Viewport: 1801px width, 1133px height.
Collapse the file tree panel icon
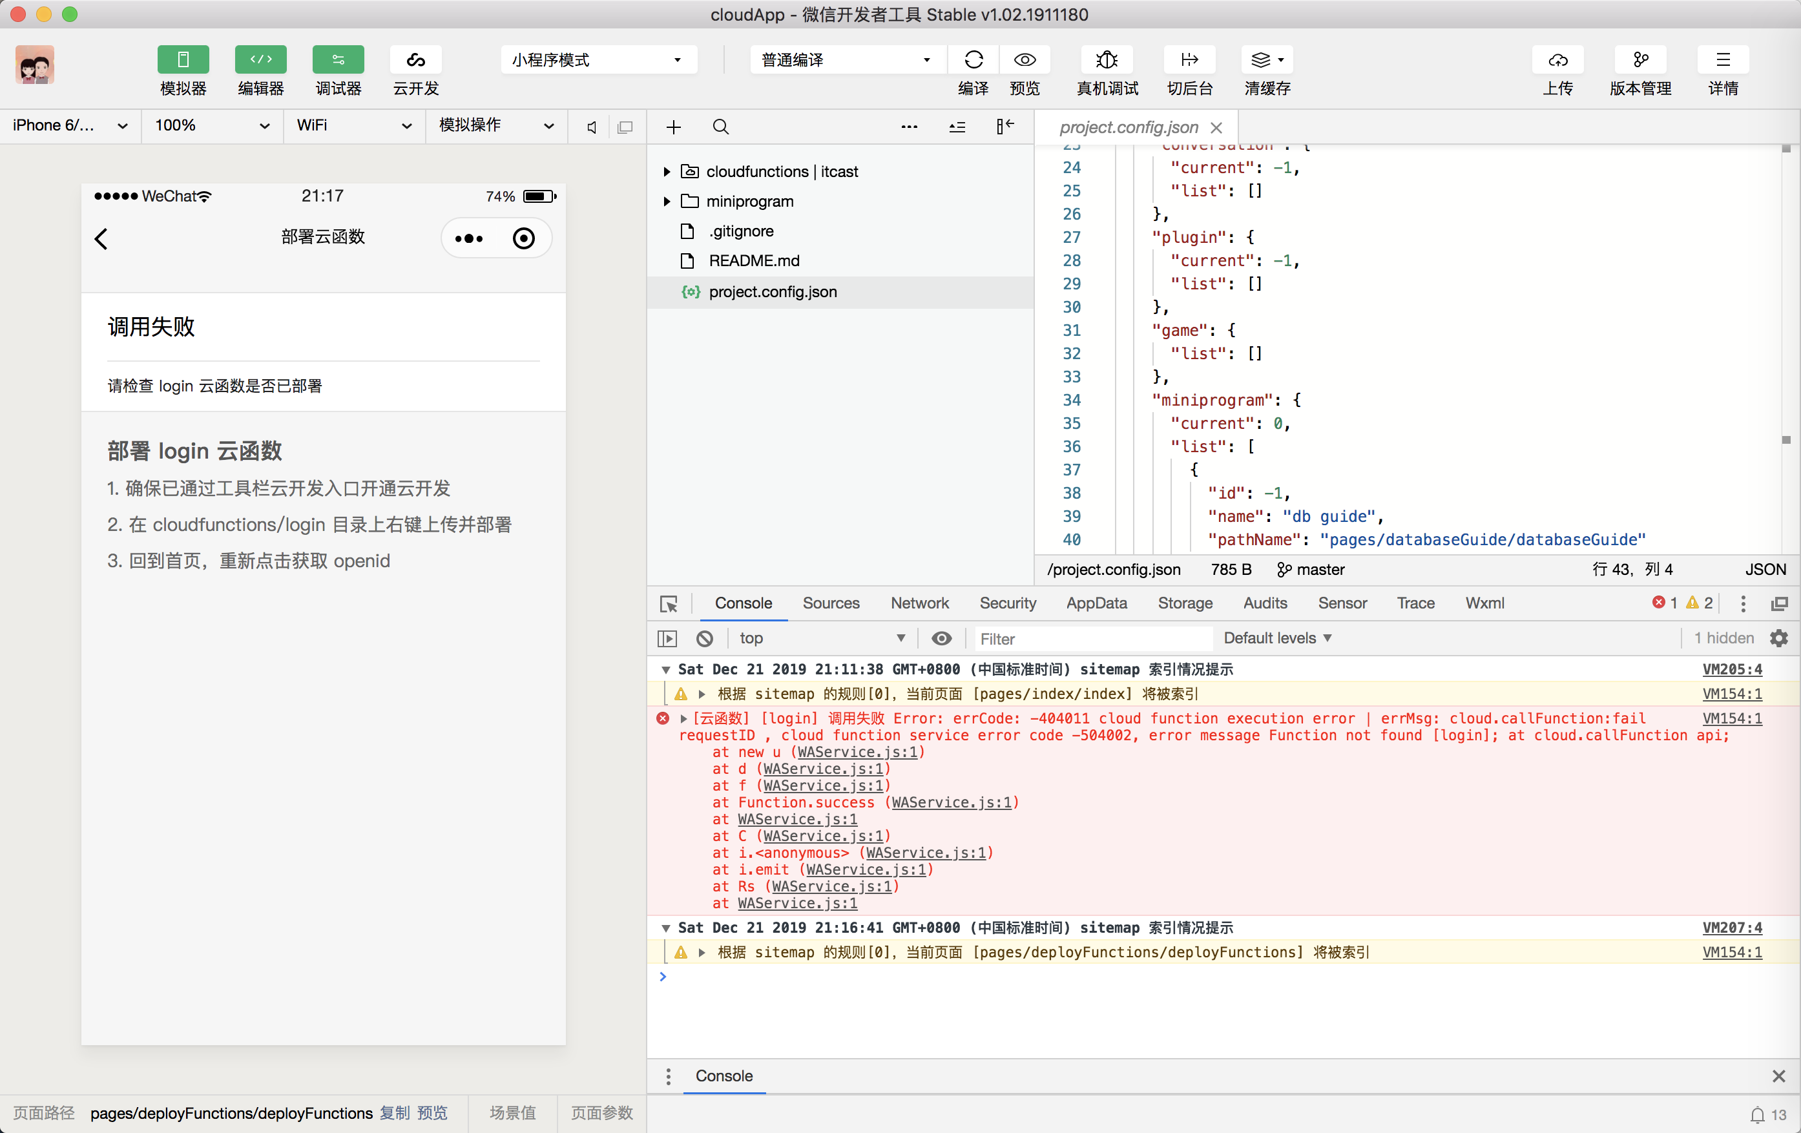click(x=1005, y=126)
